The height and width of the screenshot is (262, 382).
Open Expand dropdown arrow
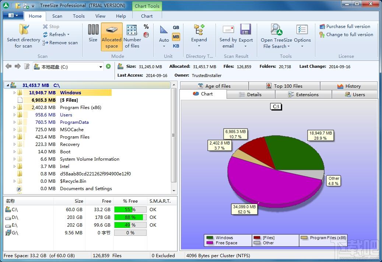click(199, 46)
